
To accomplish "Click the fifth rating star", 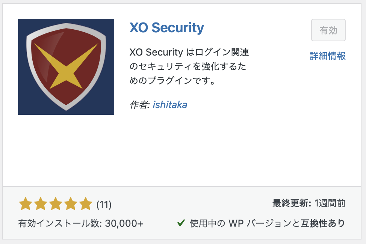I will (x=86, y=204).
